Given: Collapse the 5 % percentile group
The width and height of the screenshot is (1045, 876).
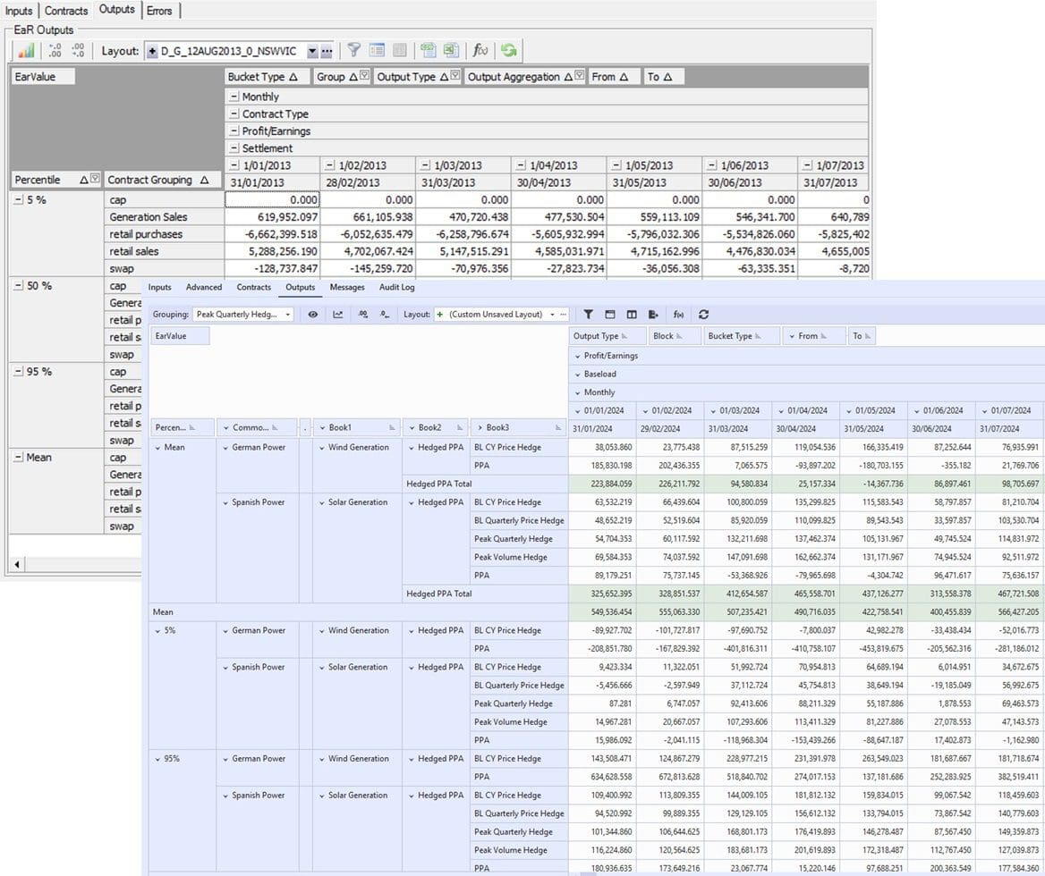Looking at the screenshot, I should pyautogui.click(x=19, y=199).
